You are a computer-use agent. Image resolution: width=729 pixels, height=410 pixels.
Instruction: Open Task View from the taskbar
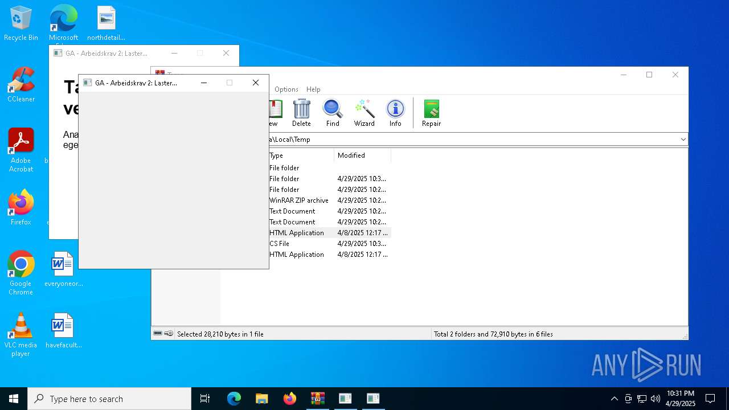point(205,399)
